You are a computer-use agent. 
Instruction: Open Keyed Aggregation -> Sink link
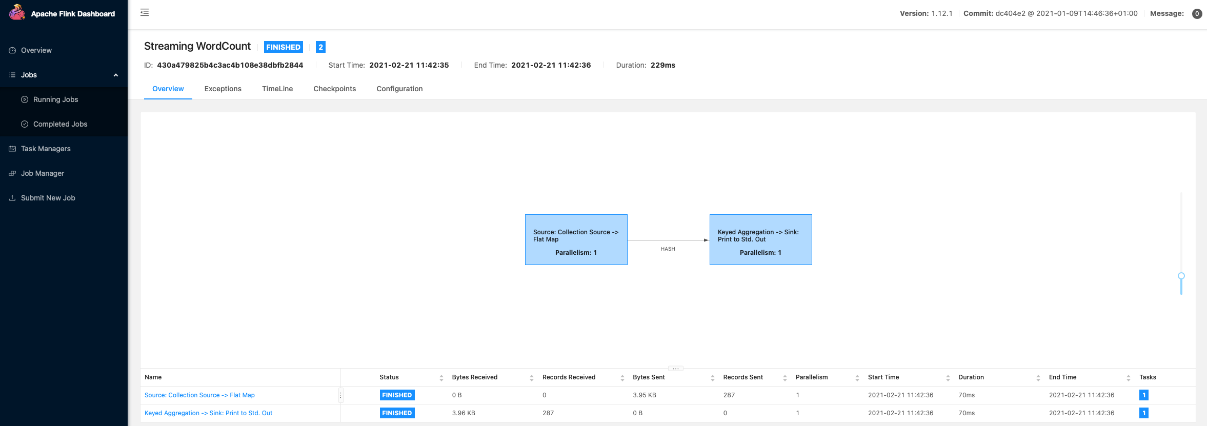pyautogui.click(x=208, y=413)
